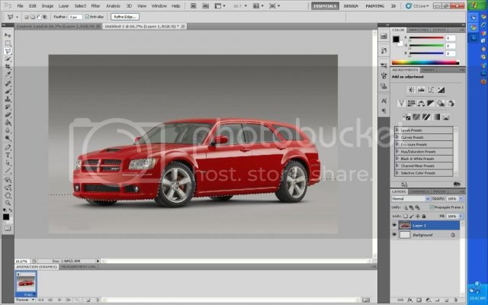Toggle the Anti-alias checkbox

87,17
